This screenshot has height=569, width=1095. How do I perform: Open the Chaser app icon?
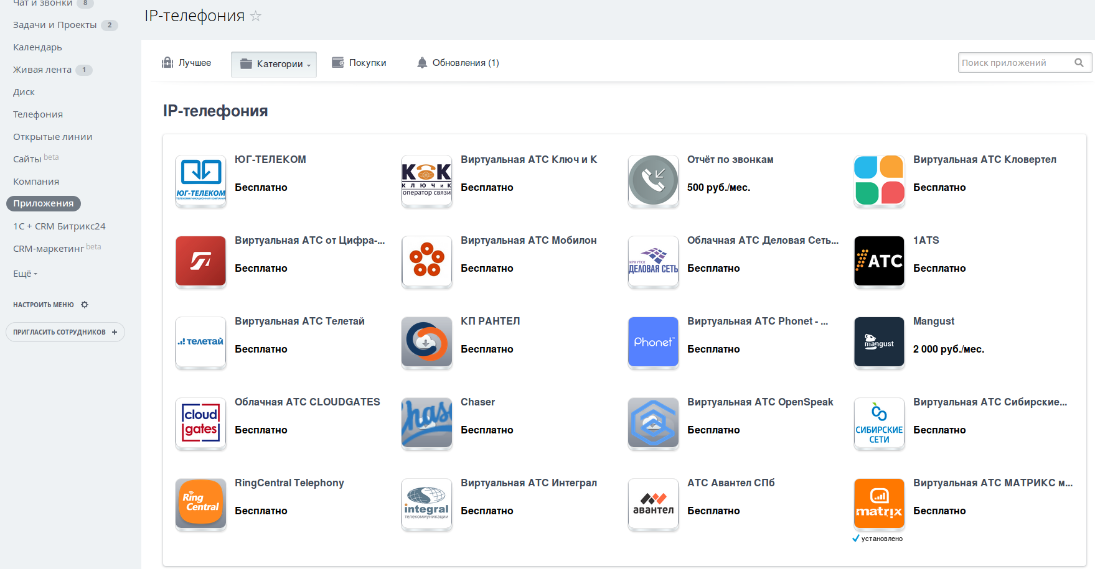coord(426,423)
